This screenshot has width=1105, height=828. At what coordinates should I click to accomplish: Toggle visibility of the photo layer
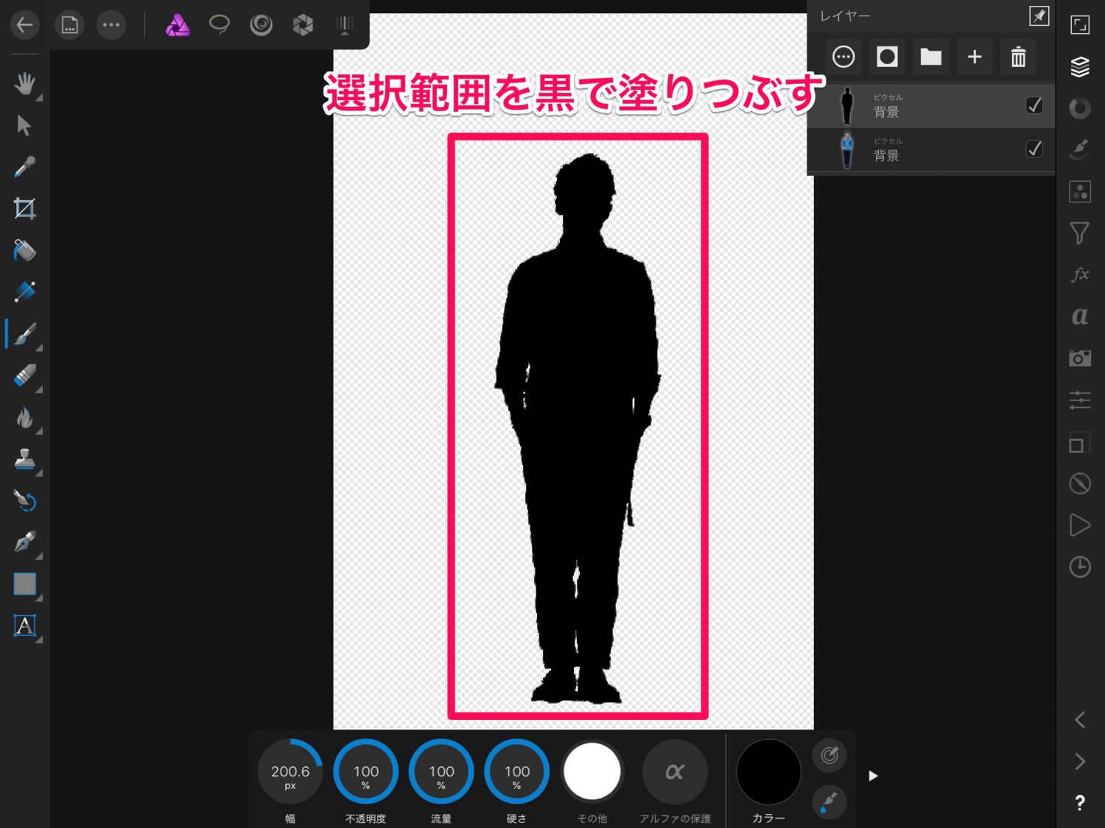(x=1034, y=149)
